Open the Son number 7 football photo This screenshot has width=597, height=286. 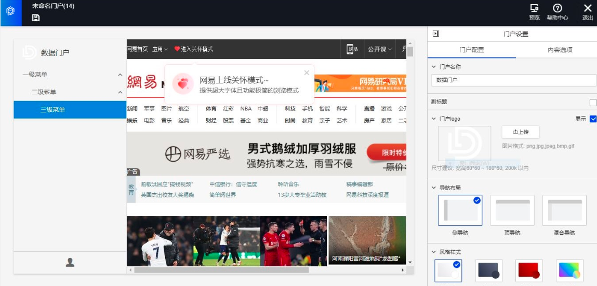click(x=160, y=241)
